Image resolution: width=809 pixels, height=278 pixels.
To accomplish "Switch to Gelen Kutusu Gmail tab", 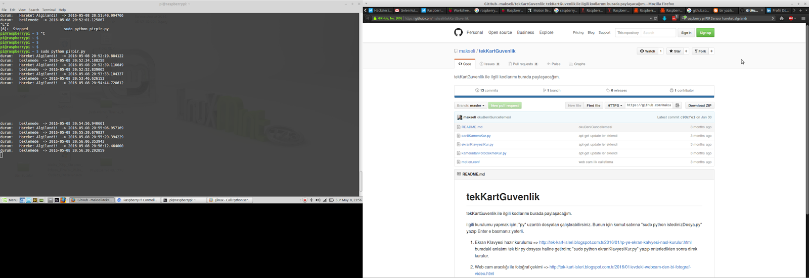I will (x=407, y=10).
